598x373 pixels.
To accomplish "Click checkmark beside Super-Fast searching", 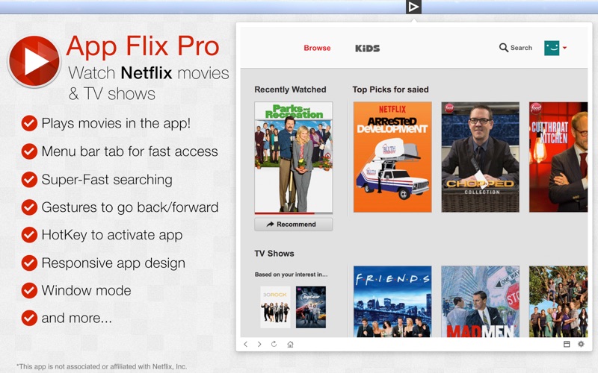I will coord(29,179).
